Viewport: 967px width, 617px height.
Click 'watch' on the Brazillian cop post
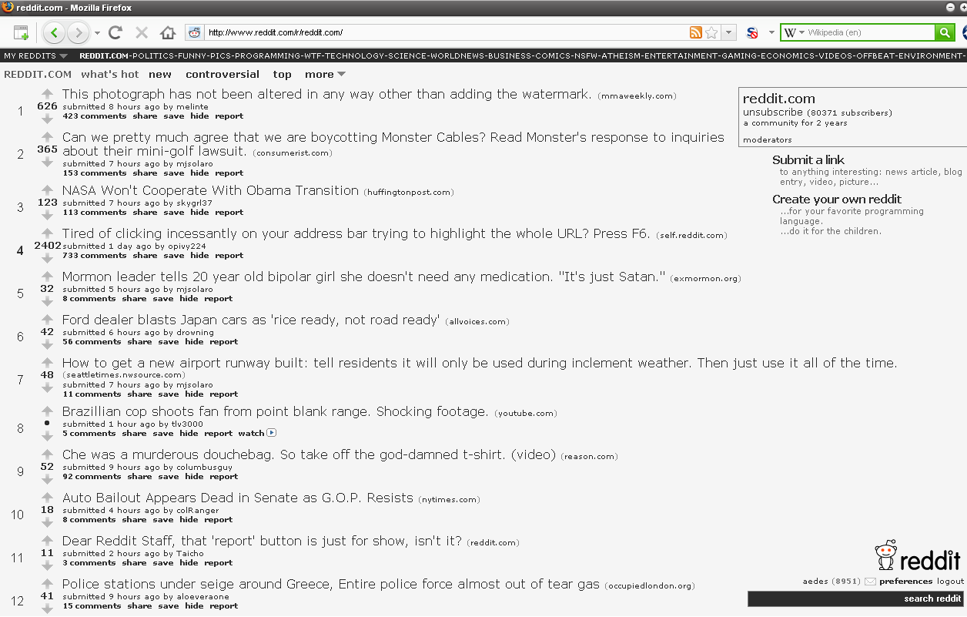coord(251,434)
